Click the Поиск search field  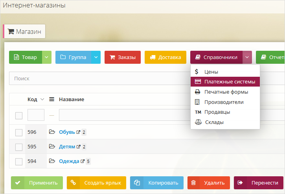pyautogui.click(x=98, y=78)
